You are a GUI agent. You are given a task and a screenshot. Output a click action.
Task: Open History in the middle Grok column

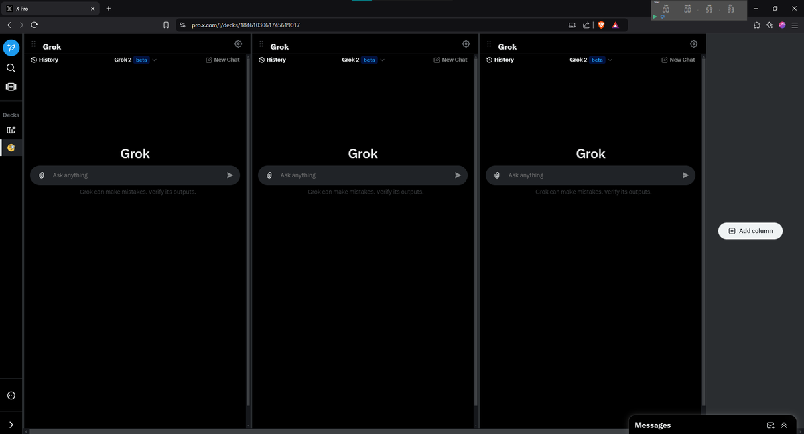[272, 60]
